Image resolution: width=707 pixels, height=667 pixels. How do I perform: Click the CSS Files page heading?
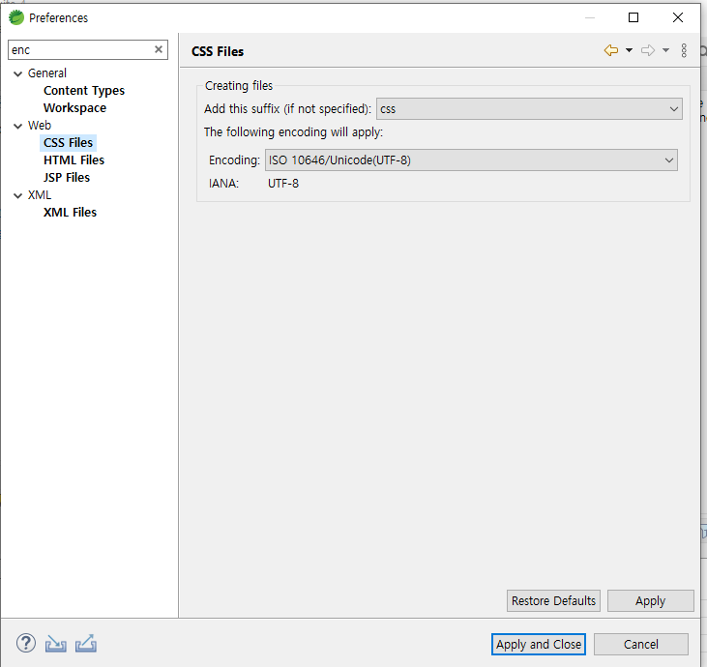click(x=218, y=51)
